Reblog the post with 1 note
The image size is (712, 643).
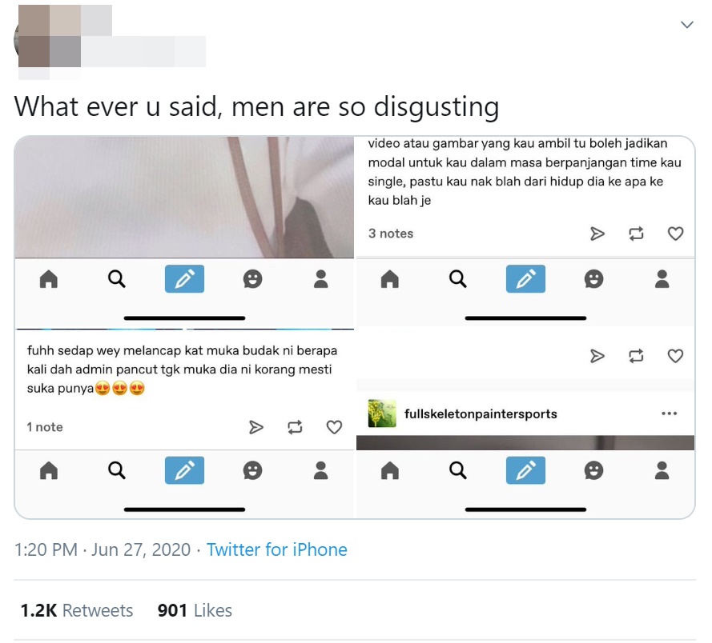296,427
